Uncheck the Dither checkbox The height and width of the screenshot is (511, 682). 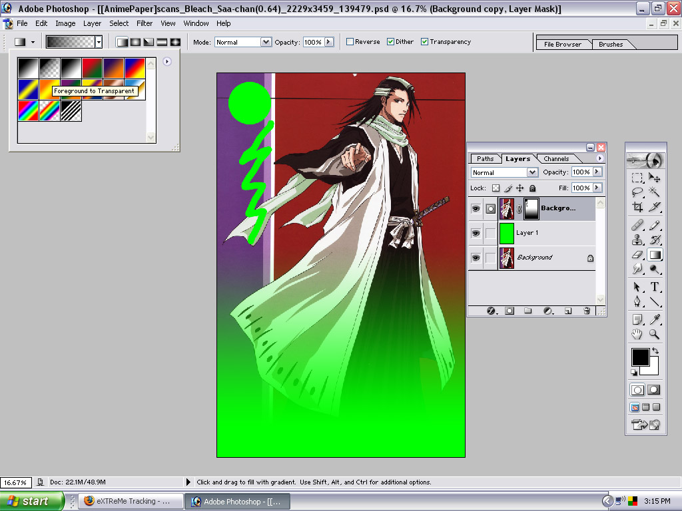(x=390, y=42)
